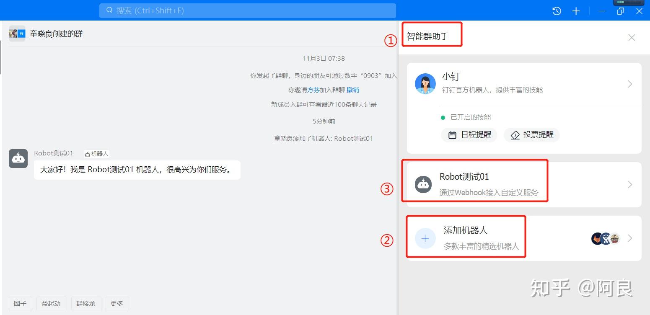The height and width of the screenshot is (315, 650).
Task: Click the text 多款丰富的精选机器人
Action: pos(482,246)
